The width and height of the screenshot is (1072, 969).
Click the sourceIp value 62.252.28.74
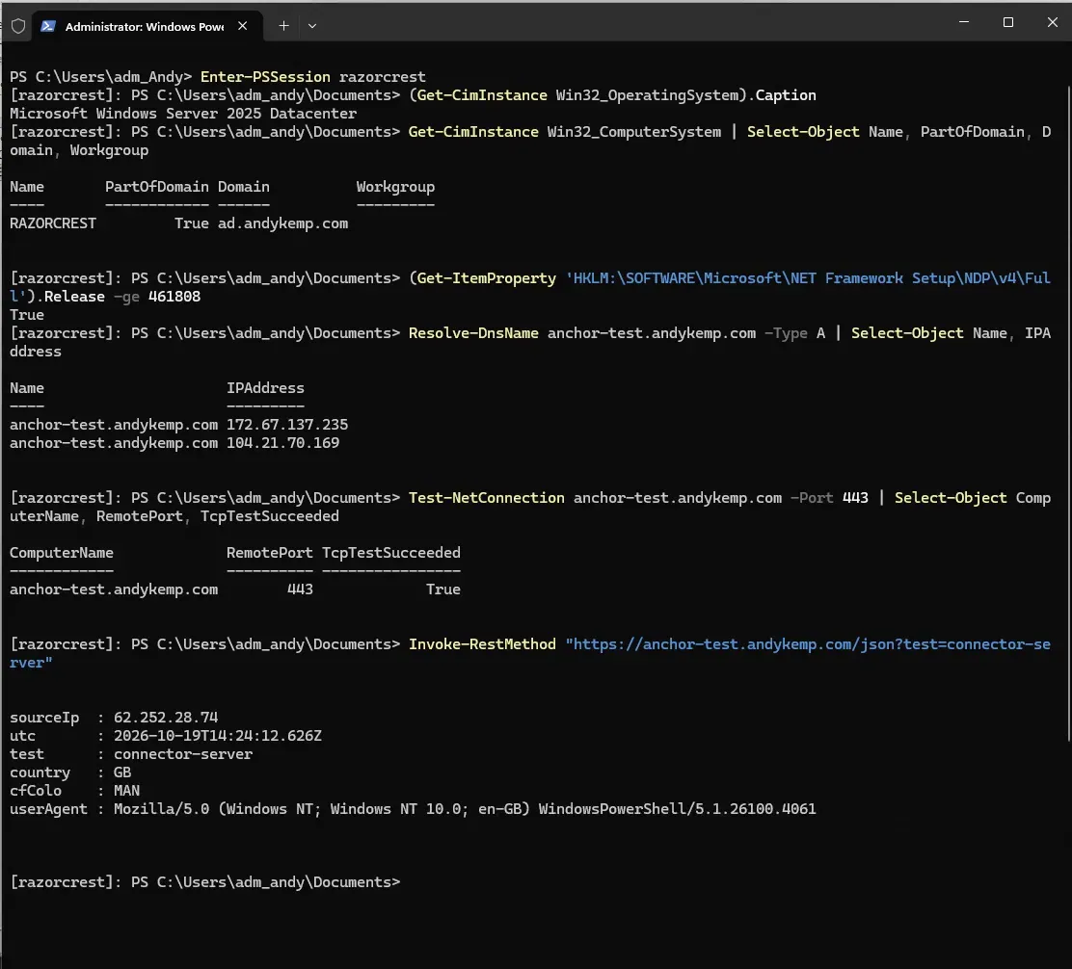pos(166,718)
